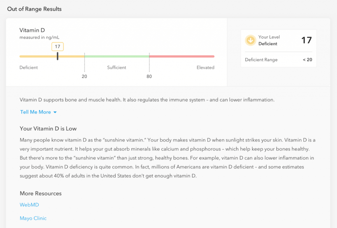Click the green Sufficient zone on the gauge
The image size is (337, 228).
117,56
